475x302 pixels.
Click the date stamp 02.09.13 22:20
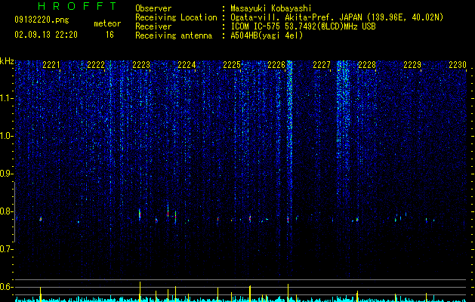point(46,35)
